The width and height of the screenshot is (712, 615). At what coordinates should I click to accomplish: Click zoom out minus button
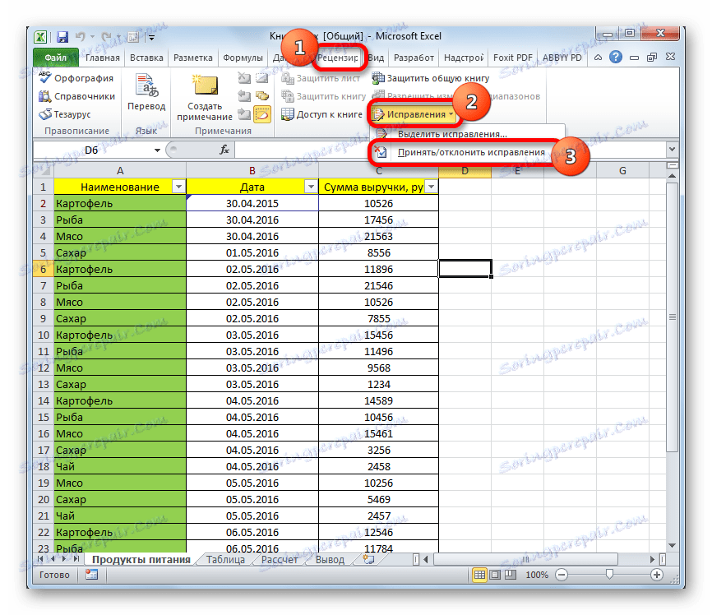click(562, 575)
